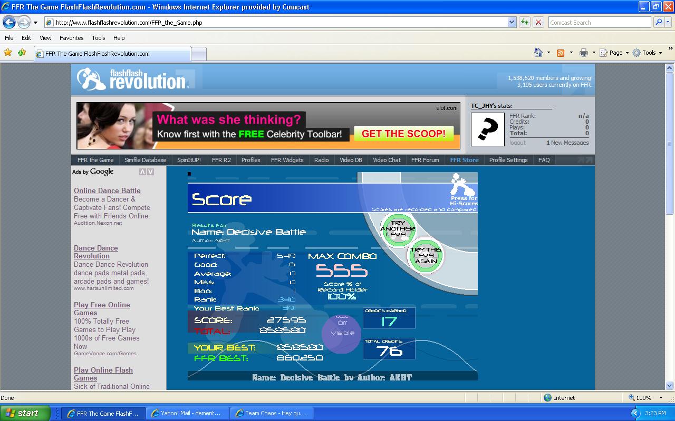
Task: Open Favorites Center star icon
Action: tap(7, 53)
